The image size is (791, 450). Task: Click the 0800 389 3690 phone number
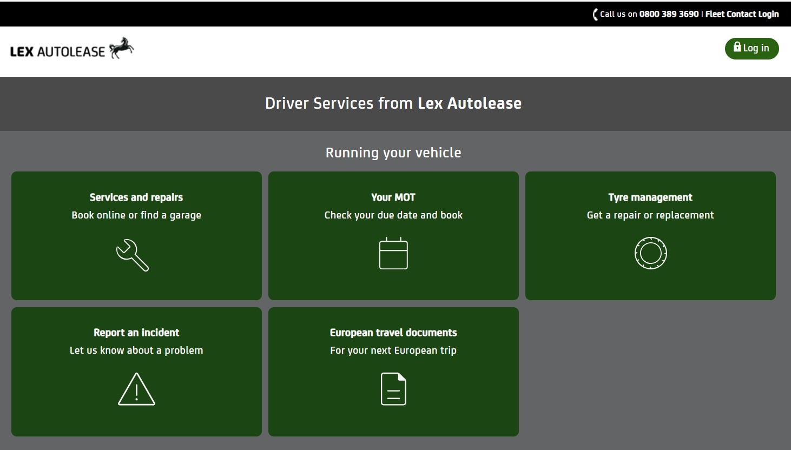(x=668, y=14)
